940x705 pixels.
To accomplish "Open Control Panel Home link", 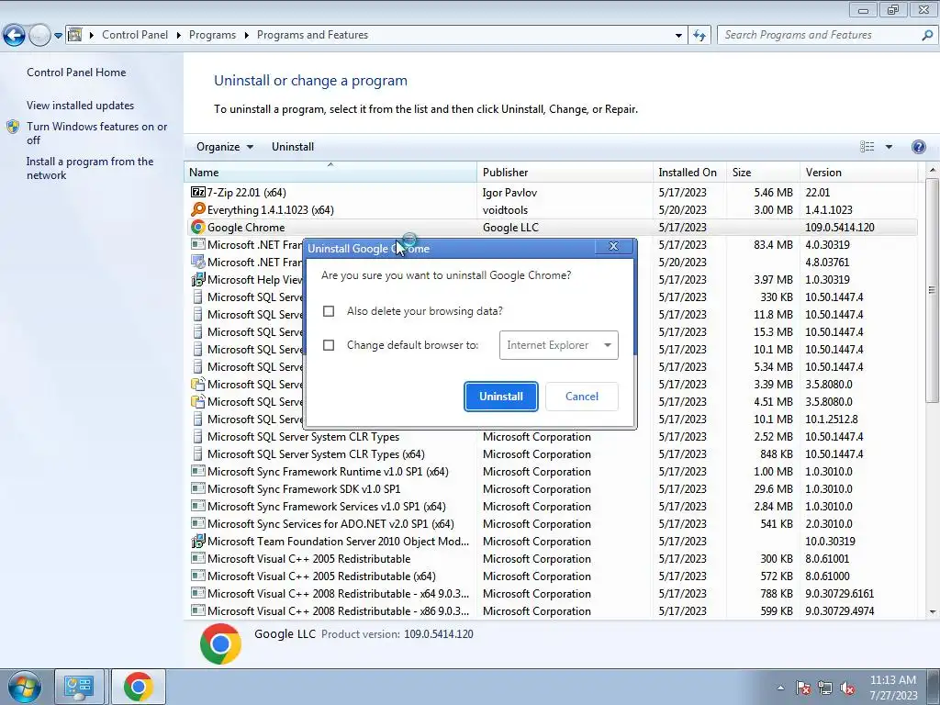I will (76, 73).
